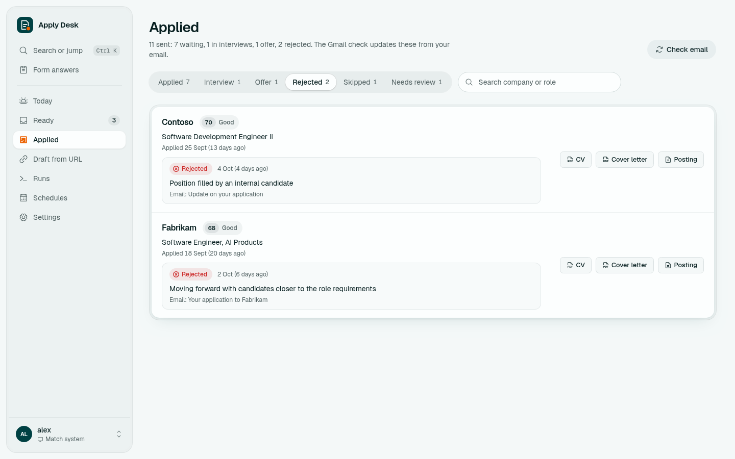Click the Rejected badge on Contoso
The width and height of the screenshot is (735, 459).
click(190, 169)
